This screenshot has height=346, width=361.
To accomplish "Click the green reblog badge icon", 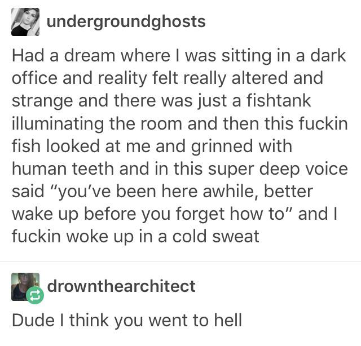I will (x=35, y=295).
